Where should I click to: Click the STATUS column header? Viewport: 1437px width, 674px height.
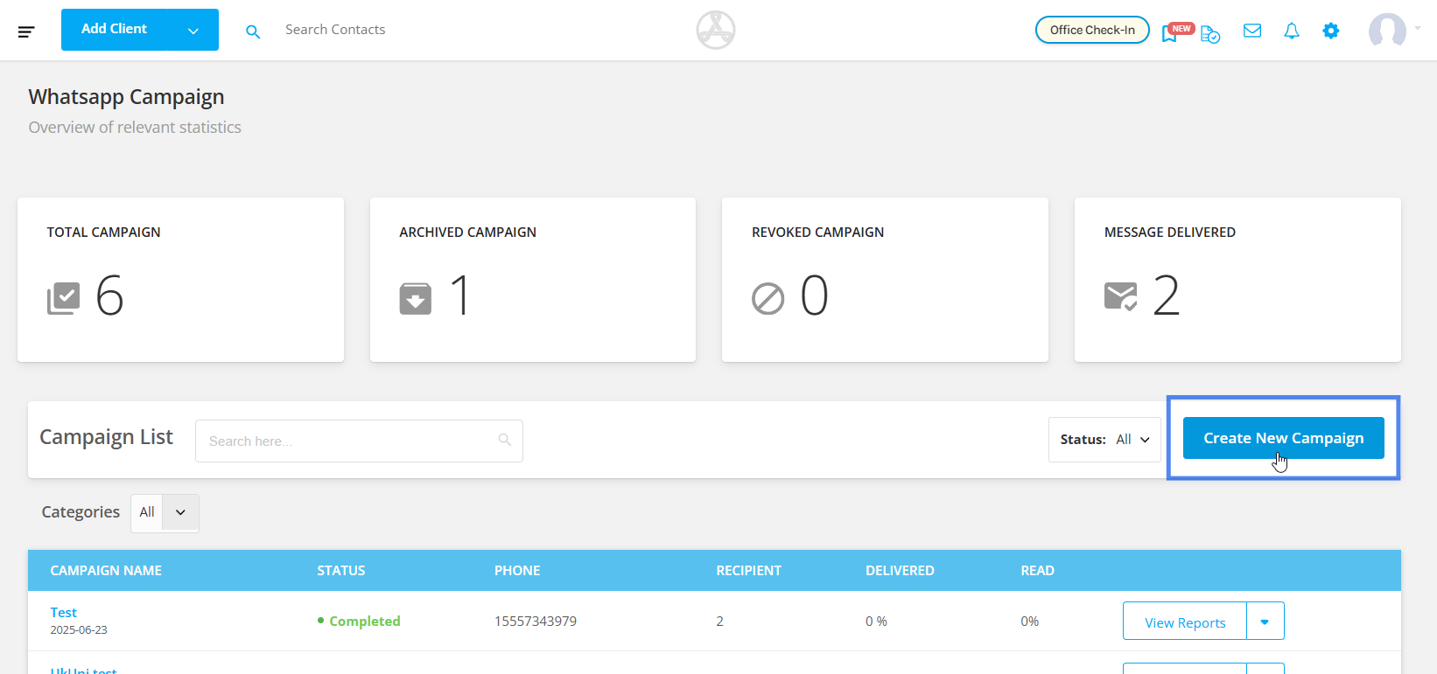(341, 571)
